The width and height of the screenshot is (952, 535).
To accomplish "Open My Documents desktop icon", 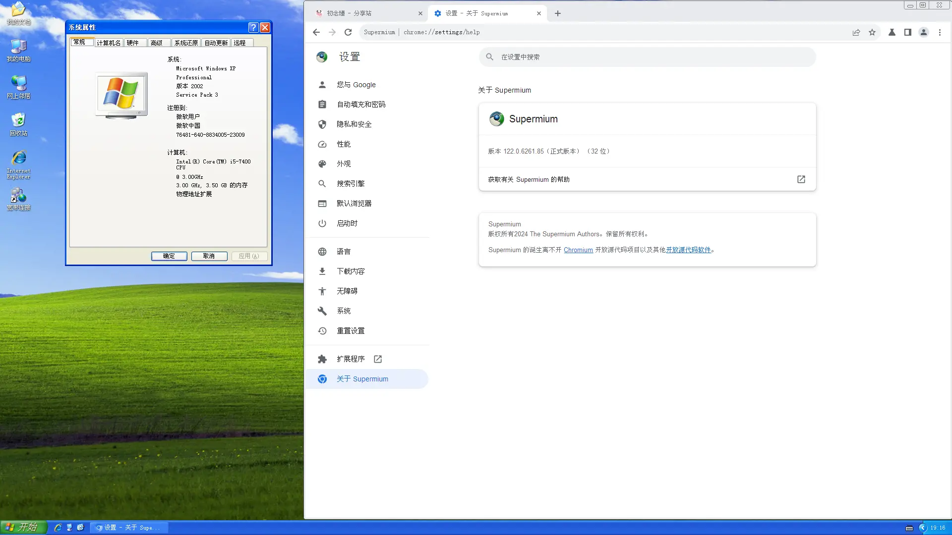I will (18, 13).
